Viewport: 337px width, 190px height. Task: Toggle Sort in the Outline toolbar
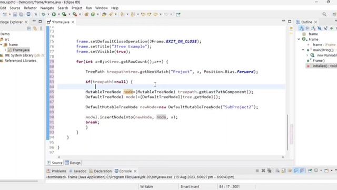click(x=313, y=28)
